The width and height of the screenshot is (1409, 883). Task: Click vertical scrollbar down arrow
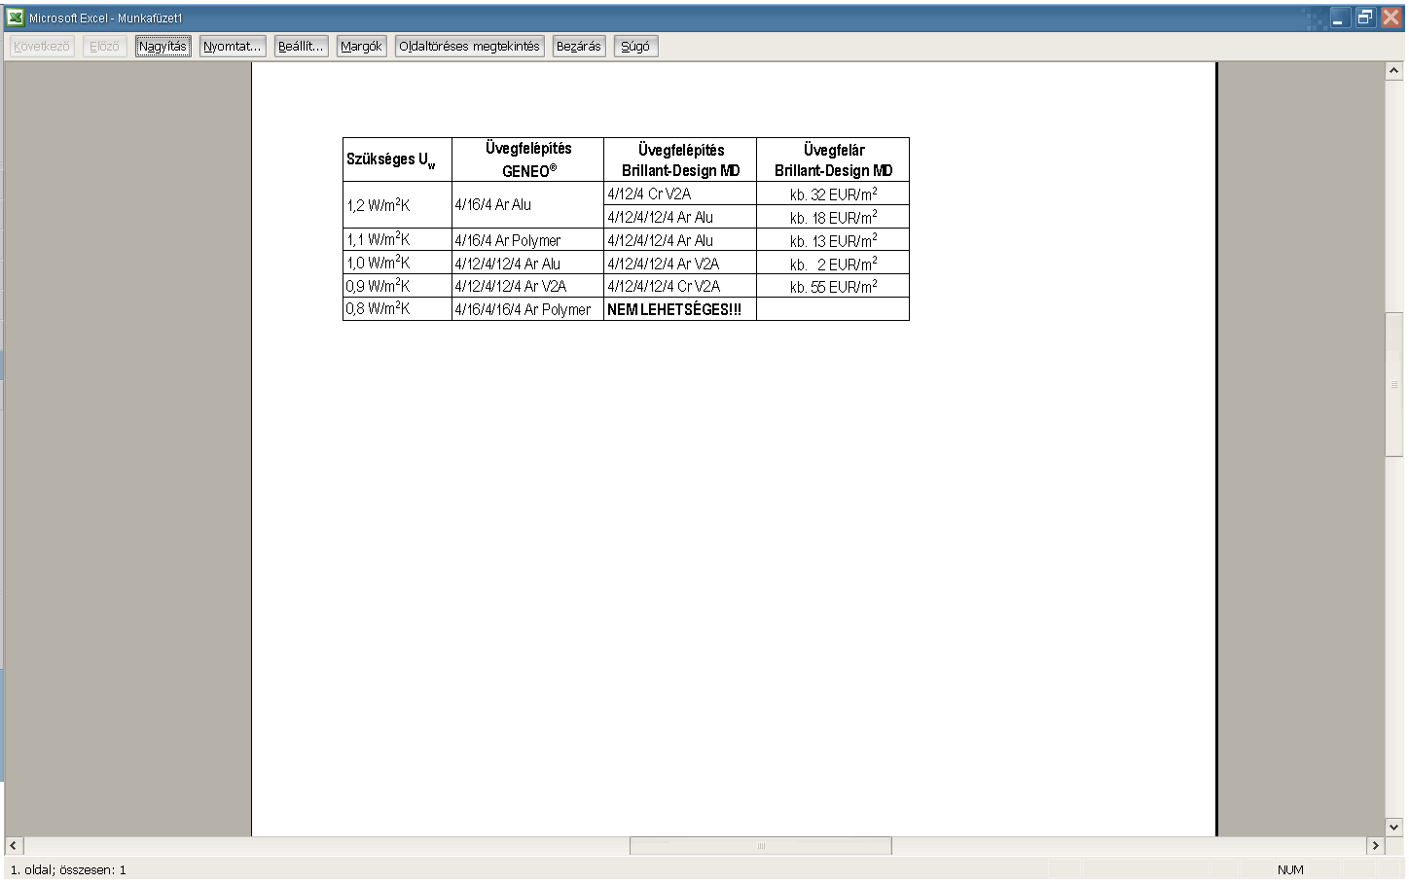pos(1394,828)
